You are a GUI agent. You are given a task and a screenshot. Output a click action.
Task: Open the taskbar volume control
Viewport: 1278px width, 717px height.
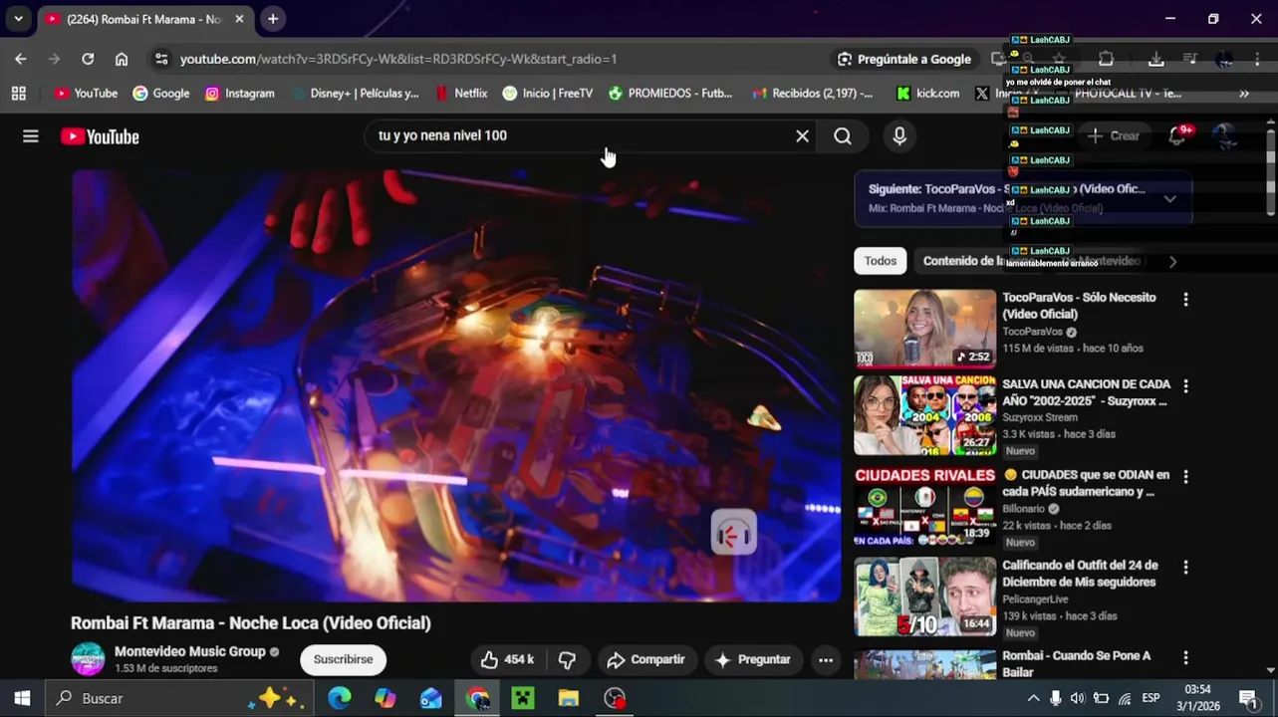[x=1078, y=698]
